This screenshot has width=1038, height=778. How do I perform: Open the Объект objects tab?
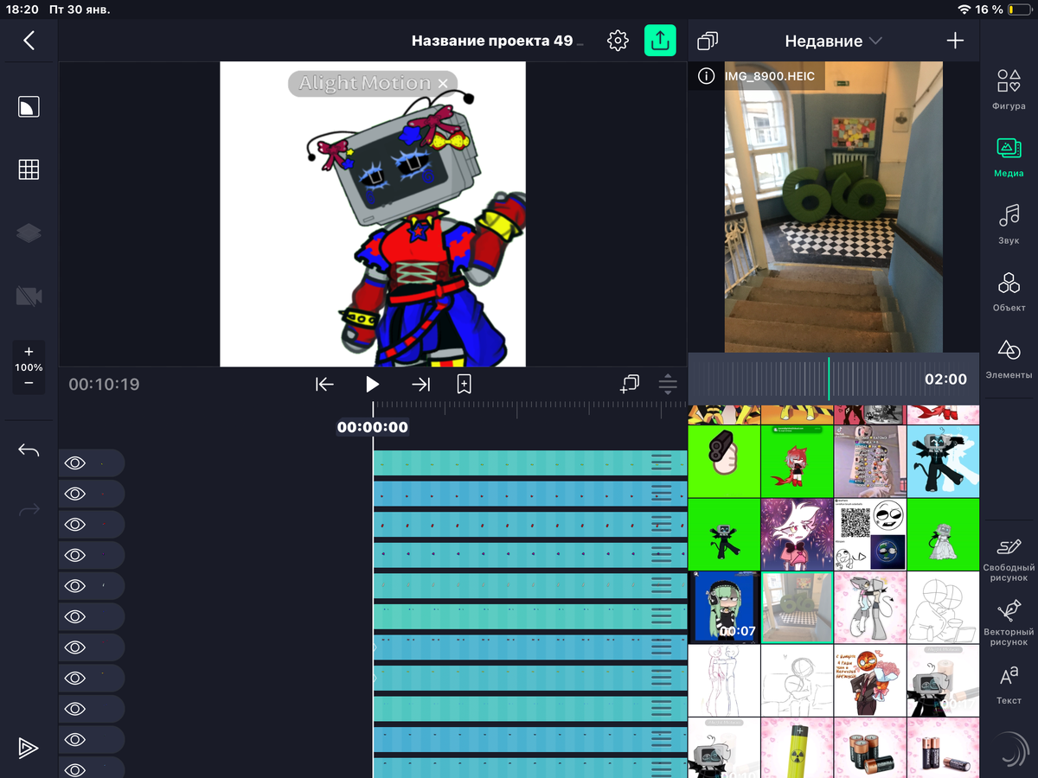(1009, 292)
